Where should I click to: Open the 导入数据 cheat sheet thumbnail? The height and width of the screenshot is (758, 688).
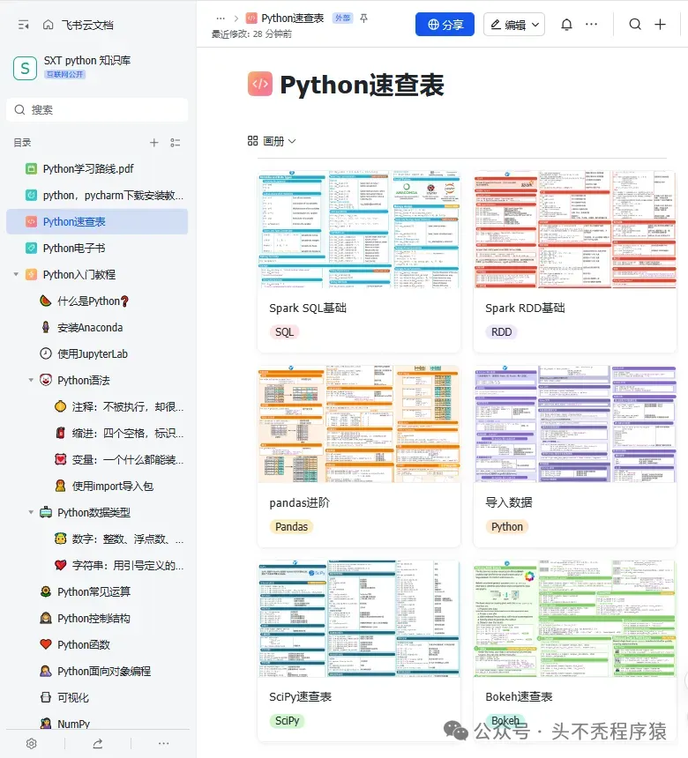coord(575,424)
